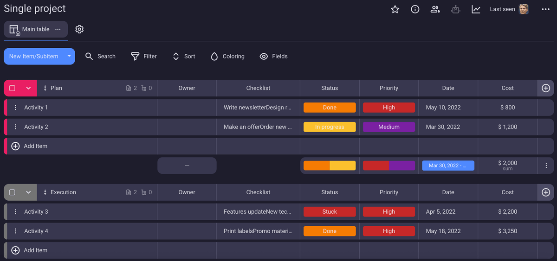This screenshot has height=261, width=557.
Task: Collapse the Plan group chevron
Action: [28, 88]
